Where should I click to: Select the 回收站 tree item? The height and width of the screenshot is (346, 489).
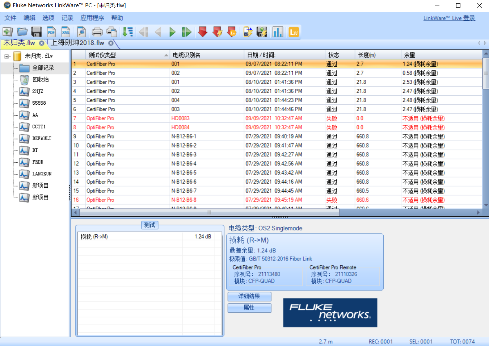(40, 80)
